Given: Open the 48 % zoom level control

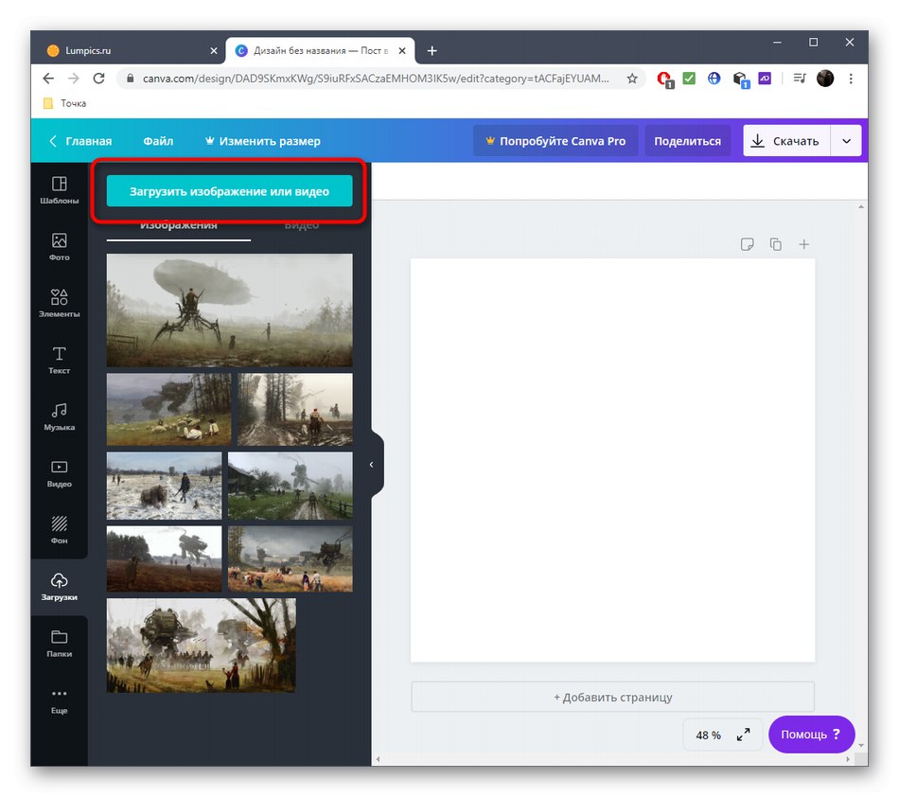Looking at the screenshot, I should tap(709, 735).
